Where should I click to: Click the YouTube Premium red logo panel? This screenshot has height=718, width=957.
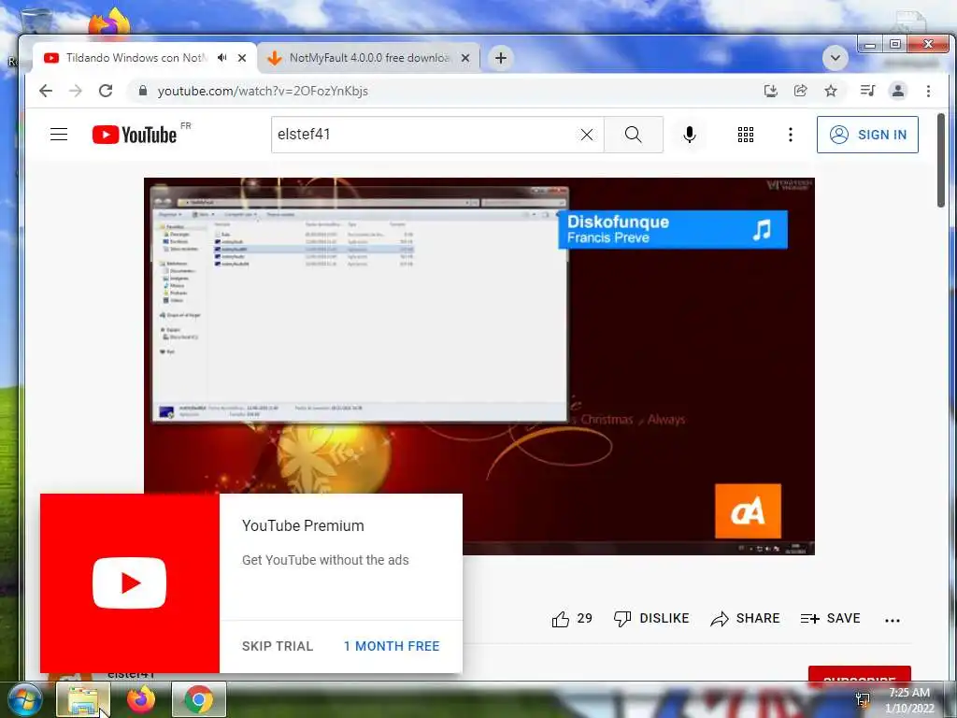point(129,583)
